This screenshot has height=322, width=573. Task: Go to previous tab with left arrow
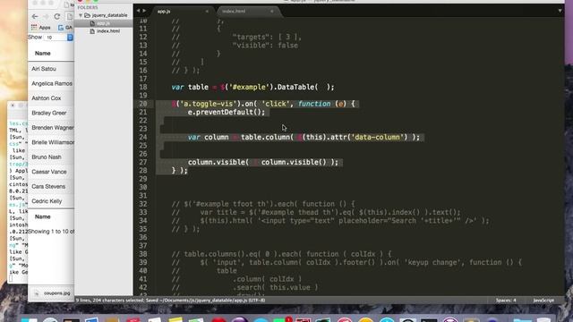point(138,11)
